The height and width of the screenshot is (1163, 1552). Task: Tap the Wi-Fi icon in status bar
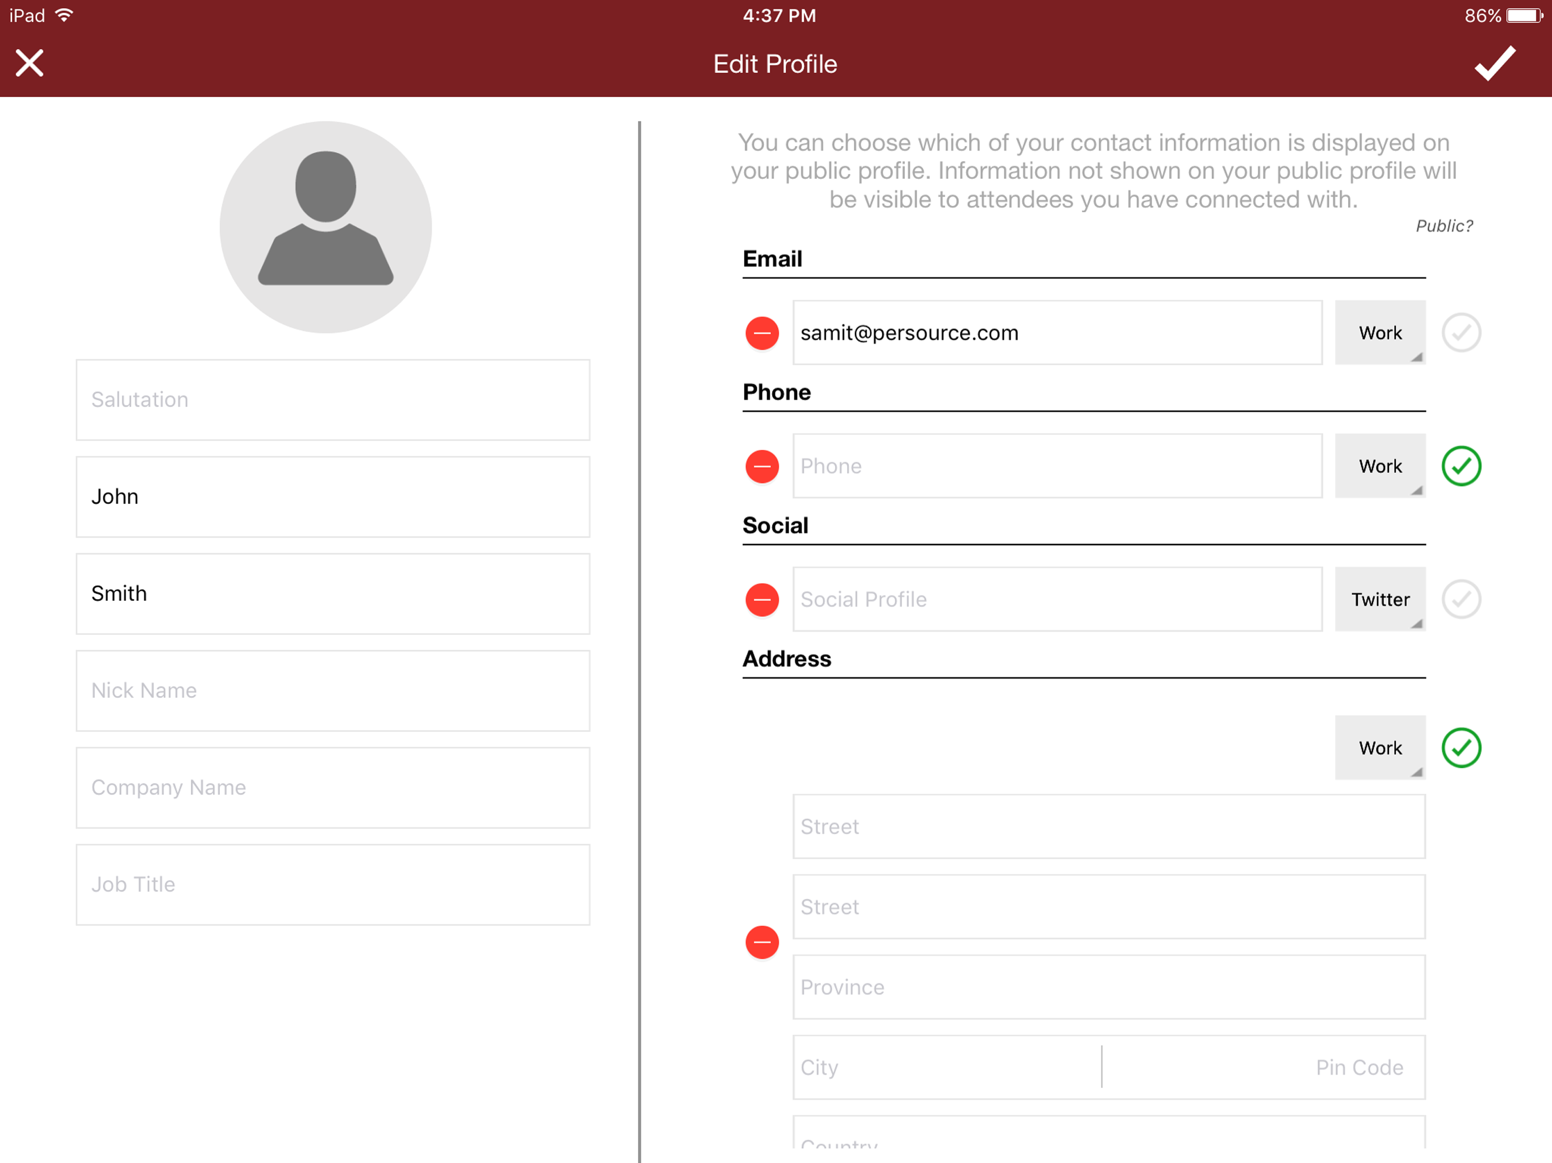point(64,15)
